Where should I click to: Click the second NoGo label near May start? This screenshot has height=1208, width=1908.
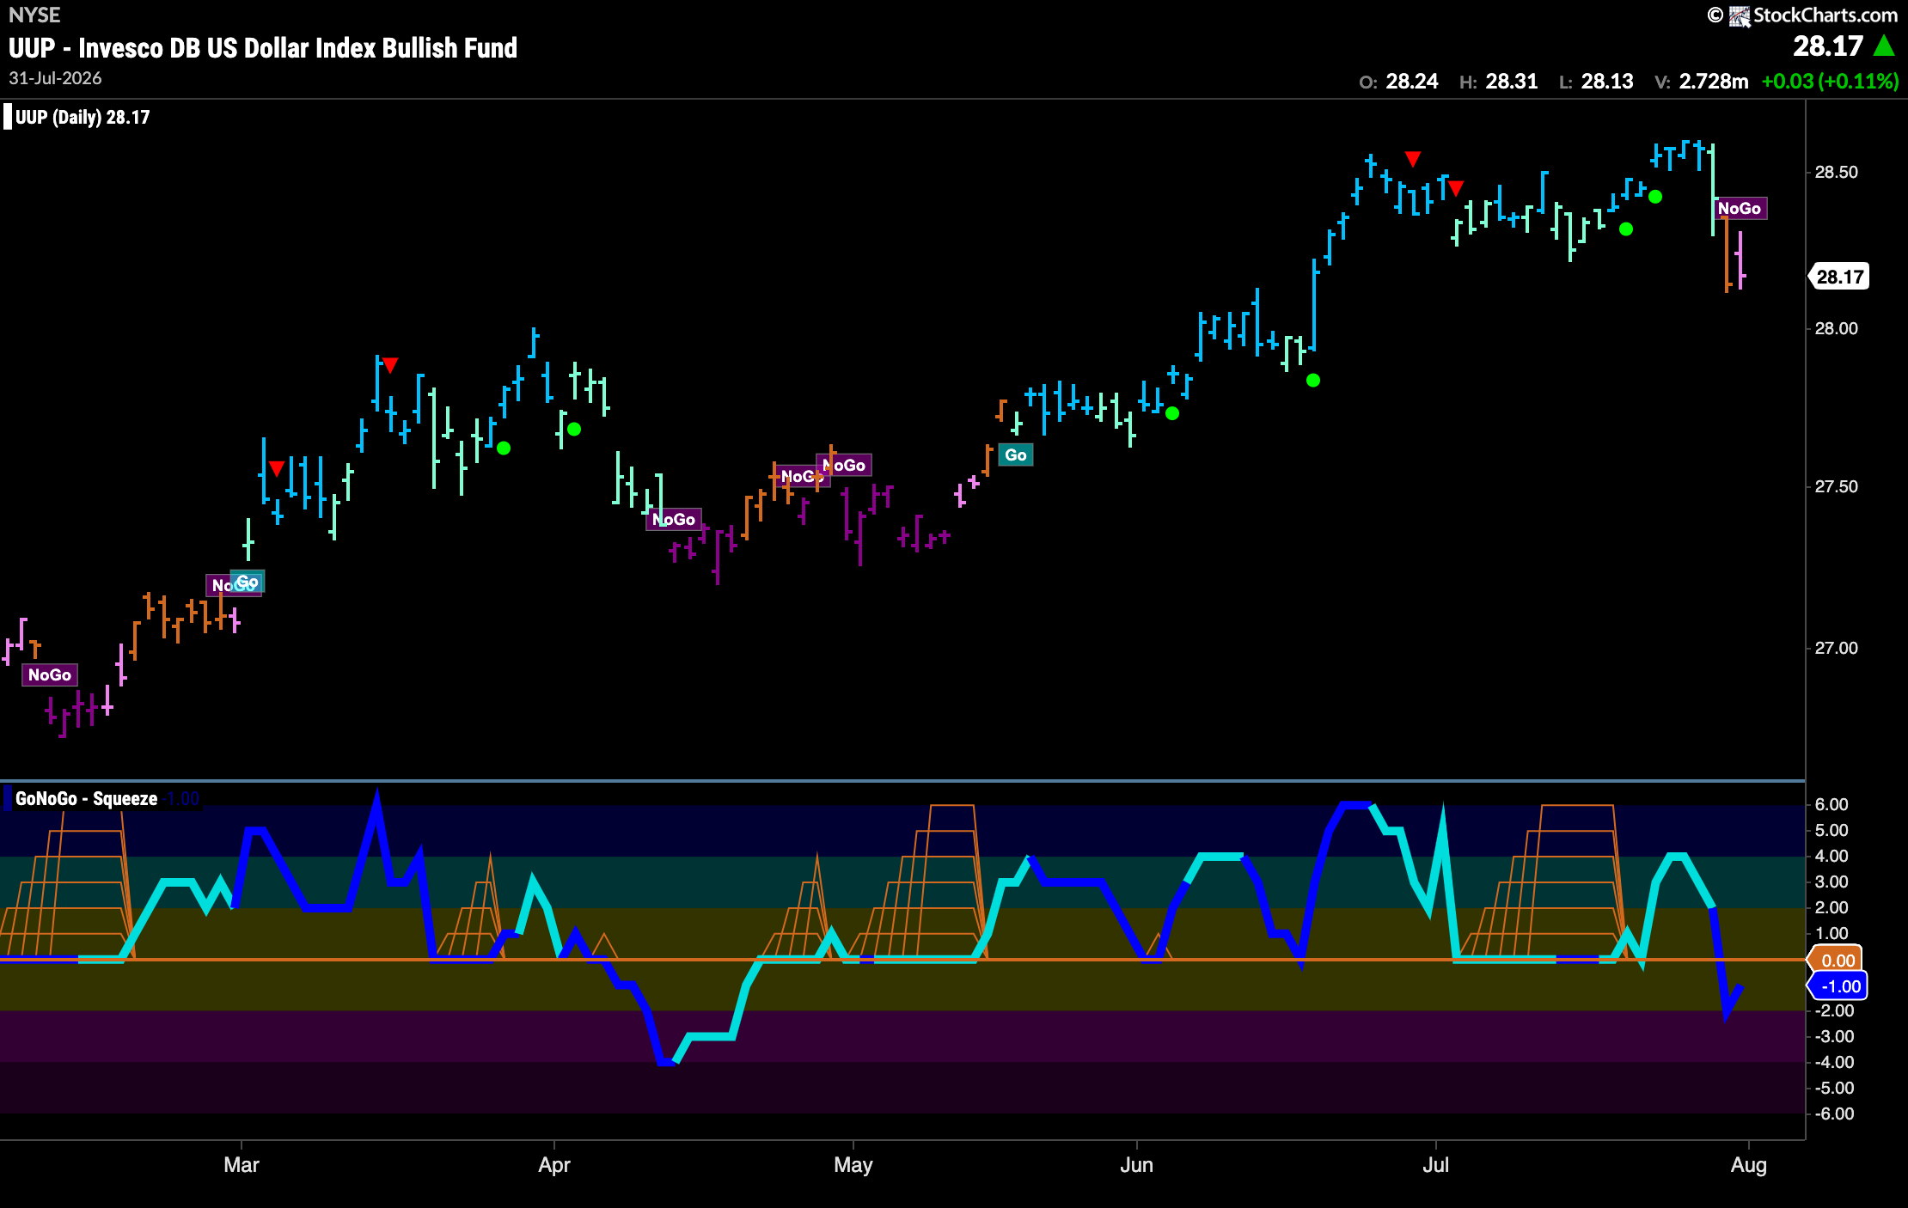(844, 465)
